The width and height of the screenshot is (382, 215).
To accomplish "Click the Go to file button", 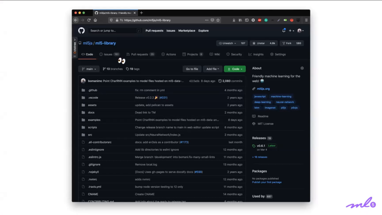I will [192, 69].
